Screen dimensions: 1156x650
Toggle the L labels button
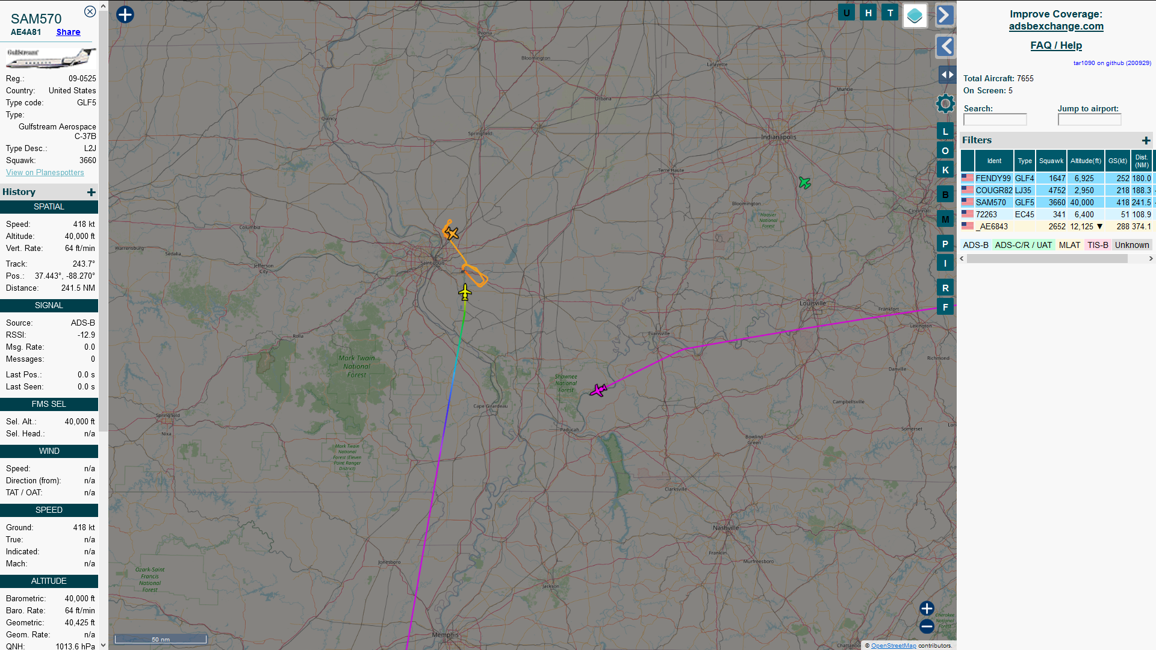[x=945, y=131]
